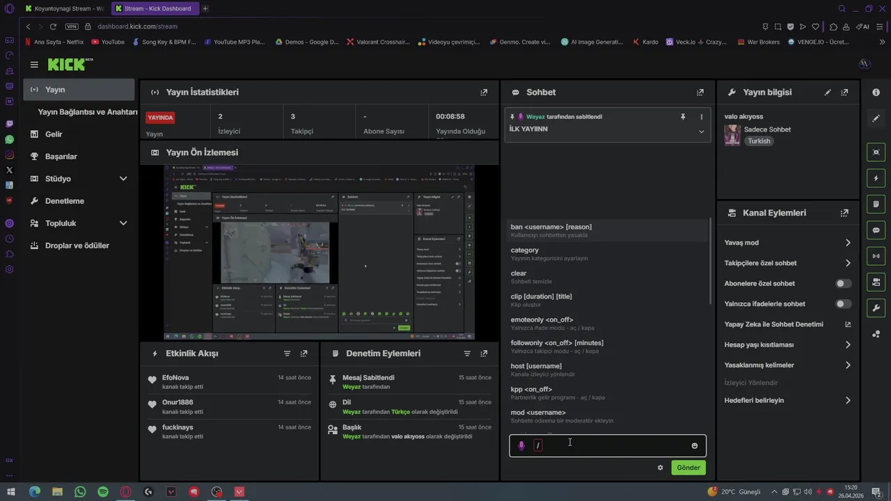Click the three-dots icon at the bottom of the right sidebar

click(876, 334)
